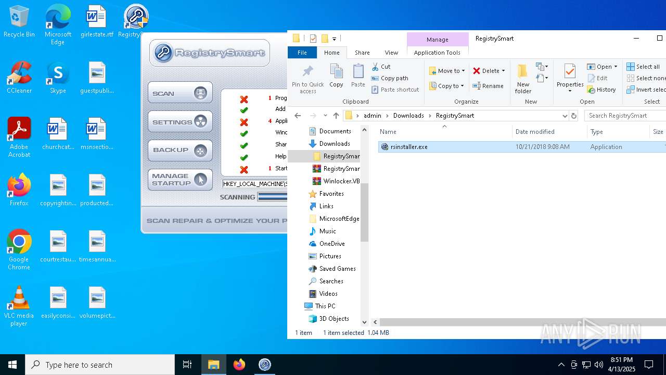The height and width of the screenshot is (375, 666).
Task: Open the Move to dropdown
Action: (446, 71)
